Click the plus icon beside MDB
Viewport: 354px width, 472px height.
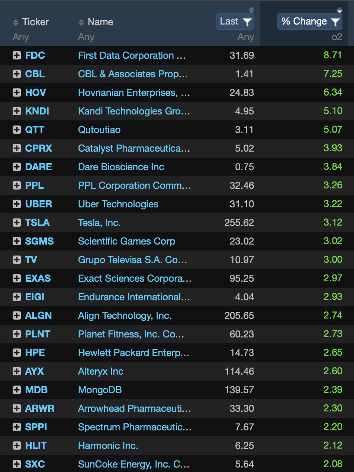pyautogui.click(x=17, y=390)
